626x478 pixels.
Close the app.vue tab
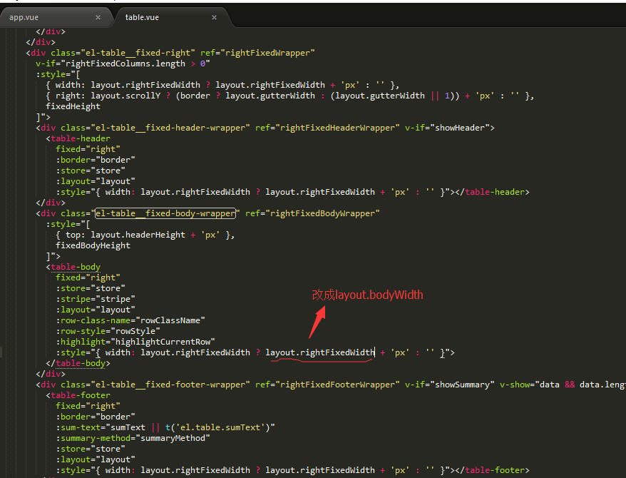tap(98, 18)
